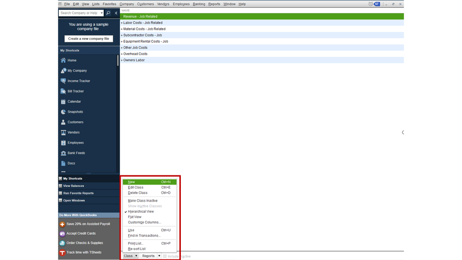Image resolution: width=462 pixels, height=260 pixels.
Task: Choose Flat View menu entry
Action: point(150,217)
